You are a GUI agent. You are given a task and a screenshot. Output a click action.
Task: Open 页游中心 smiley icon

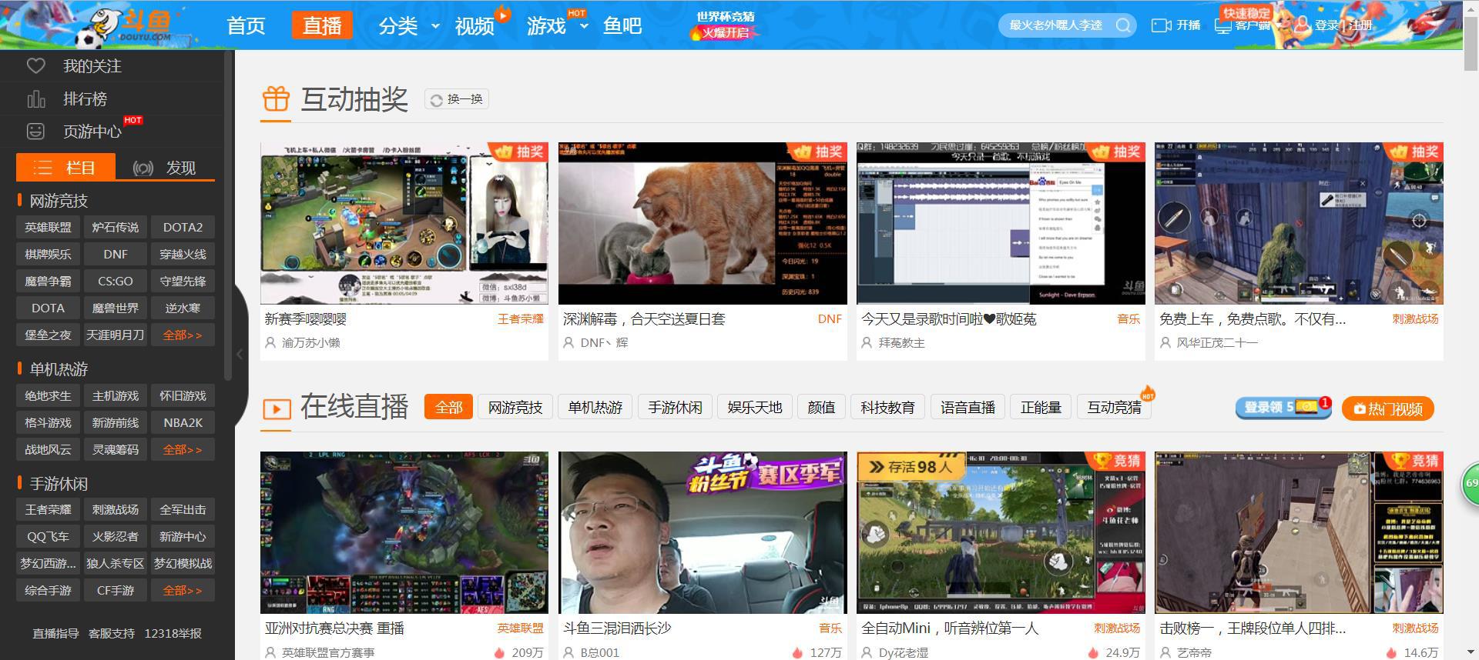pos(36,132)
